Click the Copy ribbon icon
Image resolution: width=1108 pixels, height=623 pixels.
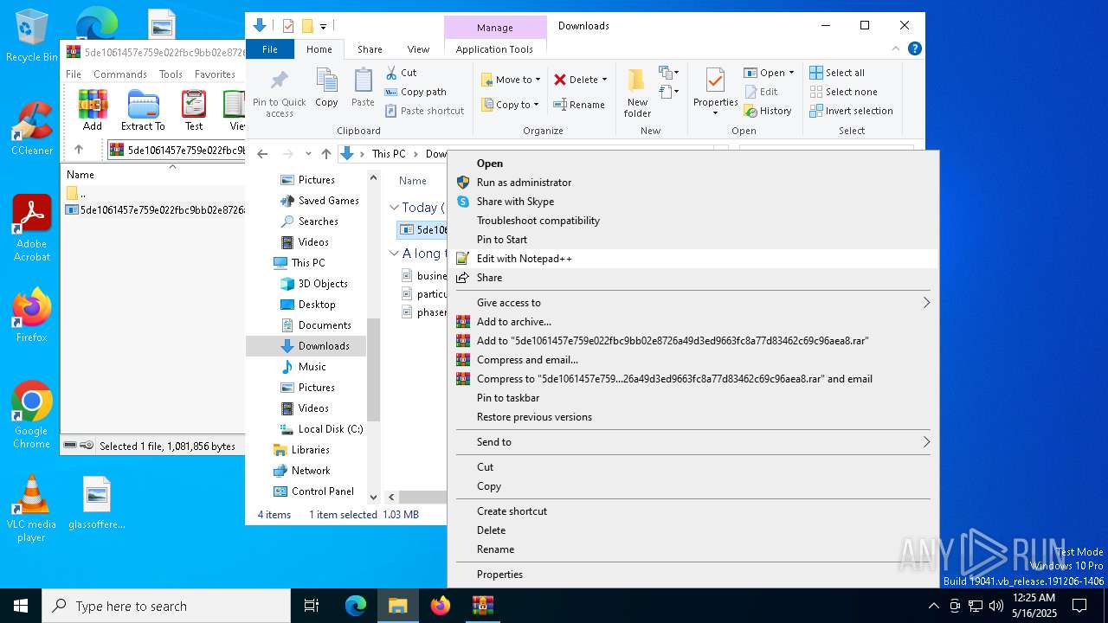[x=326, y=88]
